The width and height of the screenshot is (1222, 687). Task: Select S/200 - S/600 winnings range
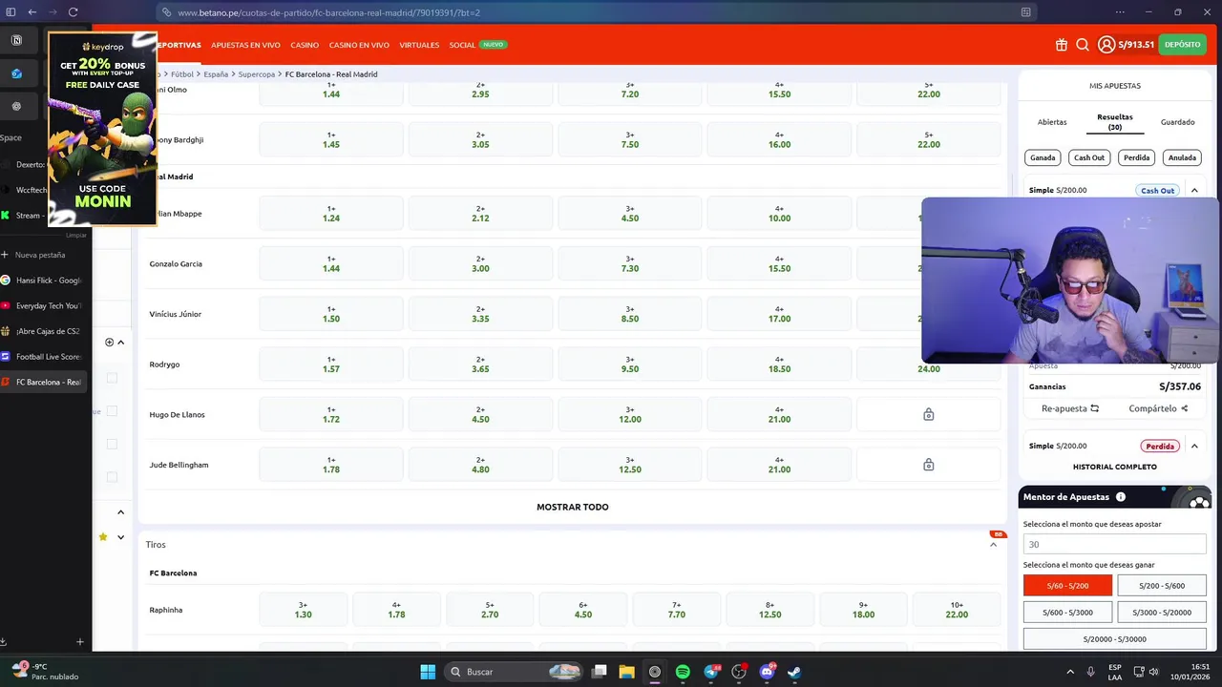coord(1161,586)
